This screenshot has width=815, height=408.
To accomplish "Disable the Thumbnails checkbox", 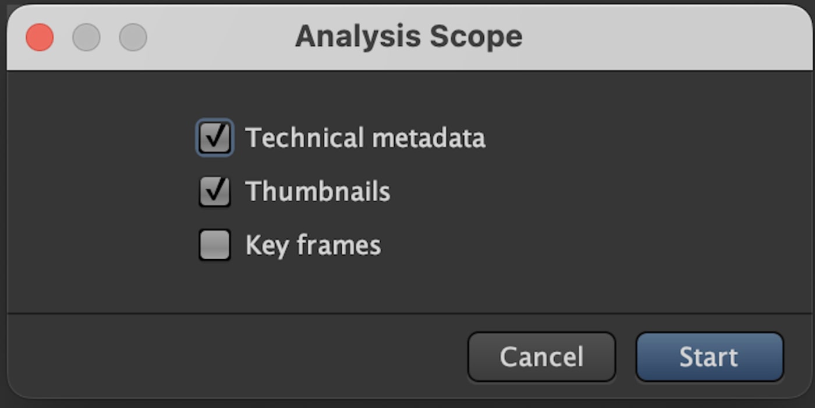I will click(x=215, y=192).
